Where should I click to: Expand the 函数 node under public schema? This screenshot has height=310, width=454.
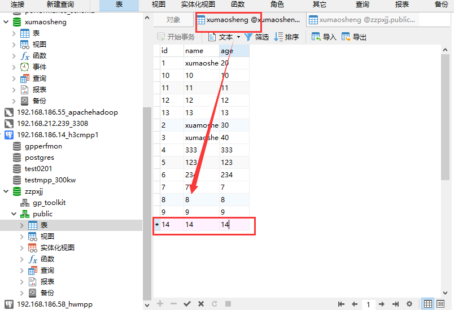point(22,259)
